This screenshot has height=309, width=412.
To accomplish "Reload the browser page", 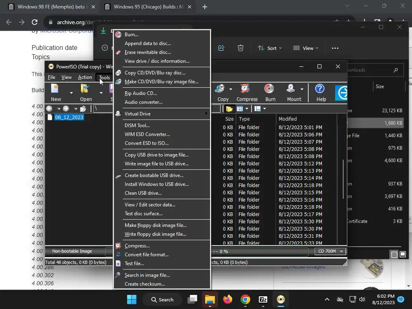I will 35,23.
